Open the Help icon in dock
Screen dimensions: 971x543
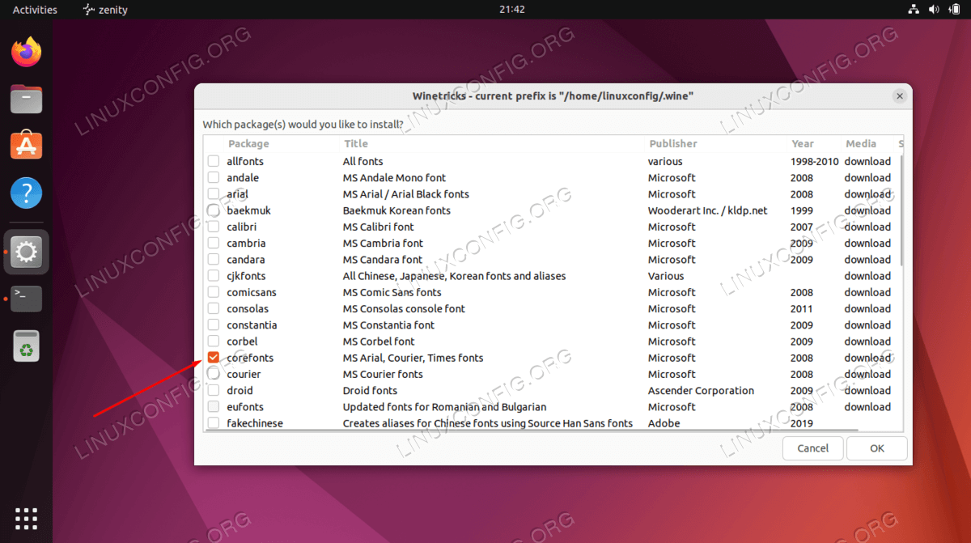[x=27, y=193]
